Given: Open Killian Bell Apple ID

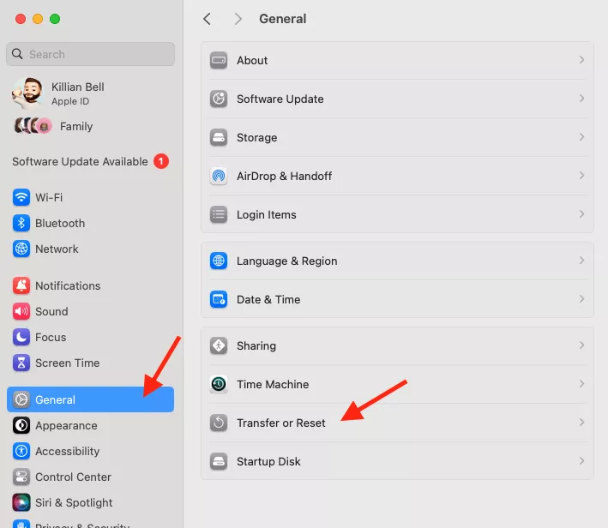Looking at the screenshot, I should [x=90, y=93].
